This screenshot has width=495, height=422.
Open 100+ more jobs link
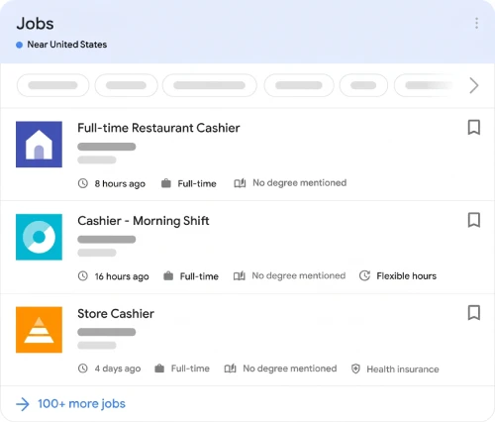point(81,404)
